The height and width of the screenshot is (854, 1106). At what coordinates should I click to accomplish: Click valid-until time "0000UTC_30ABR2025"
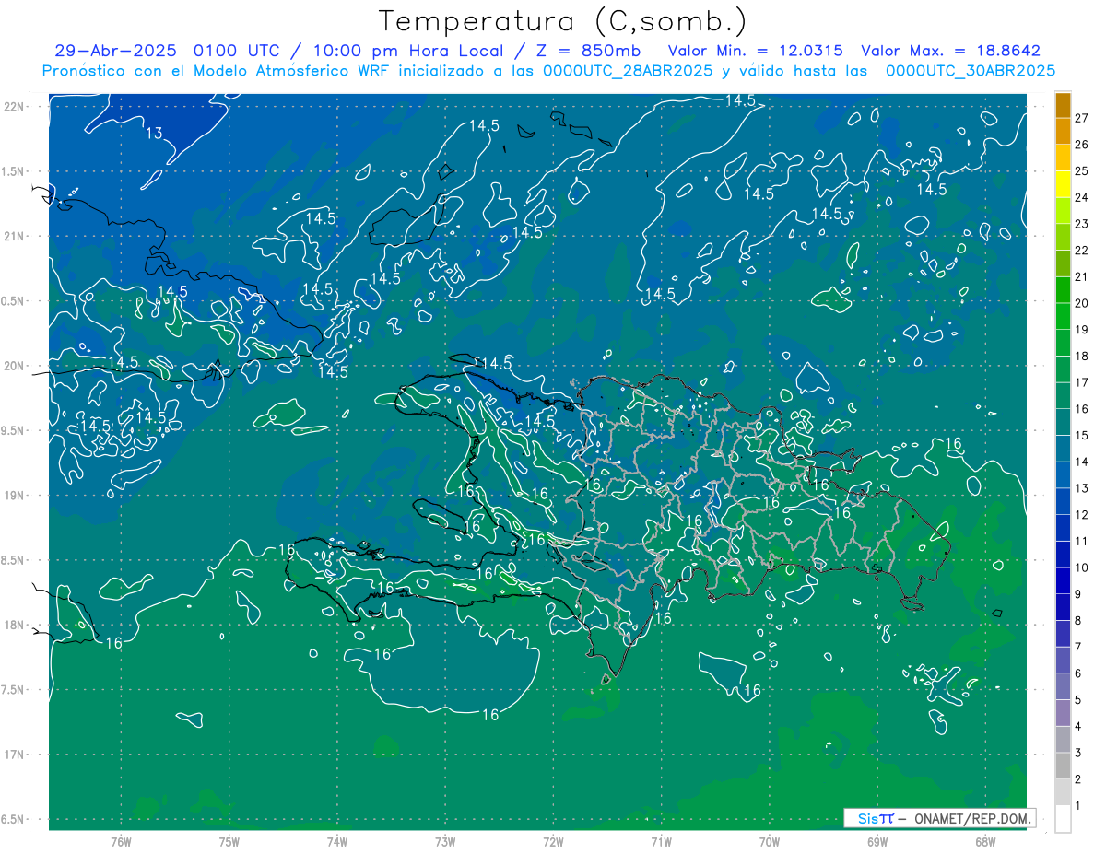(970, 70)
